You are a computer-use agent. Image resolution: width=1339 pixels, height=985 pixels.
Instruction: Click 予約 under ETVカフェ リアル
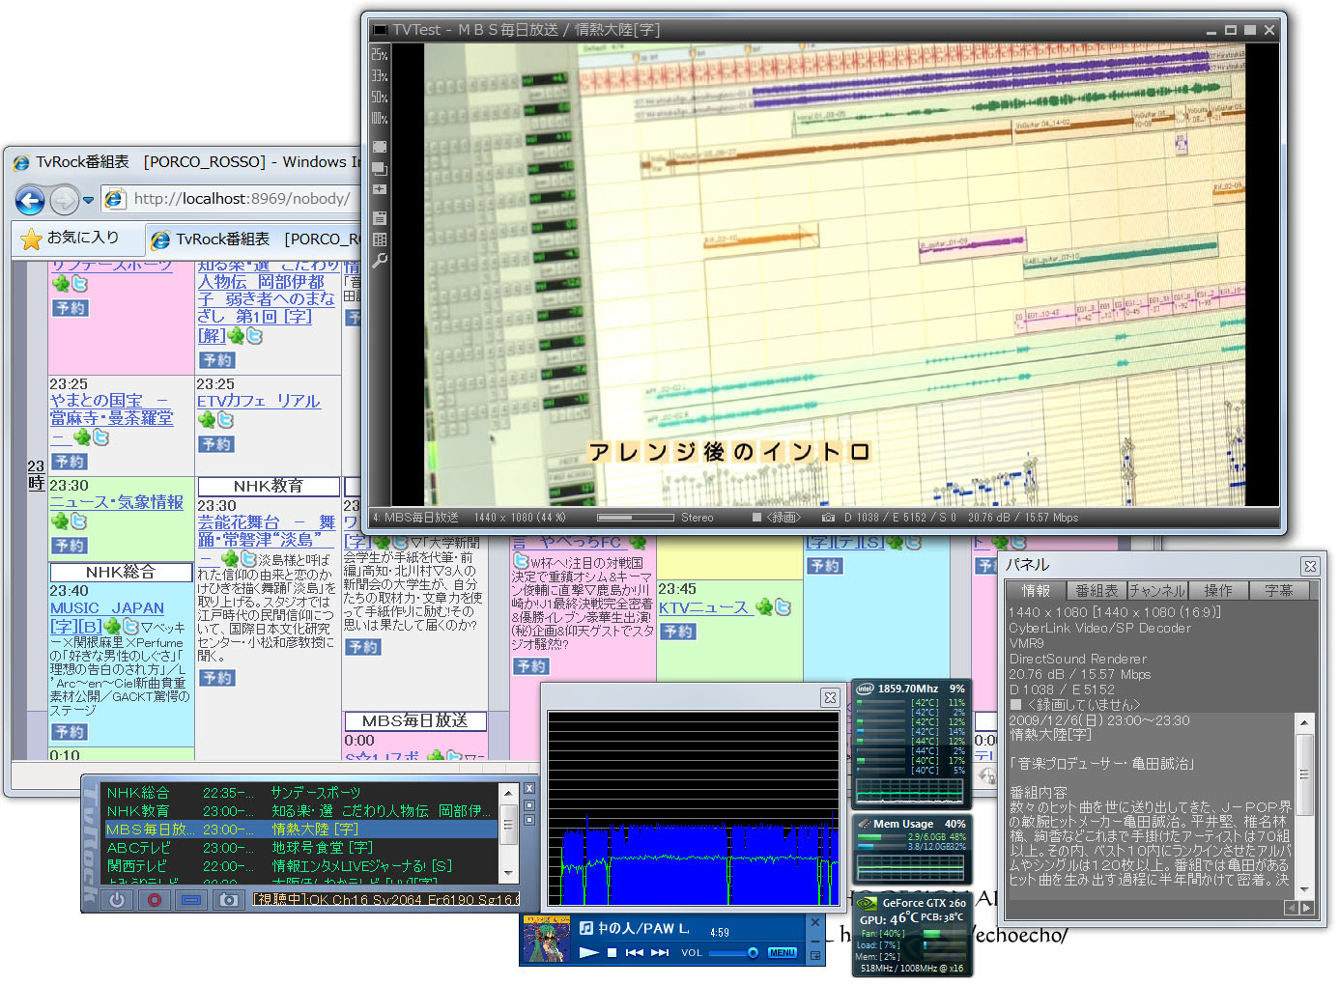(x=216, y=444)
